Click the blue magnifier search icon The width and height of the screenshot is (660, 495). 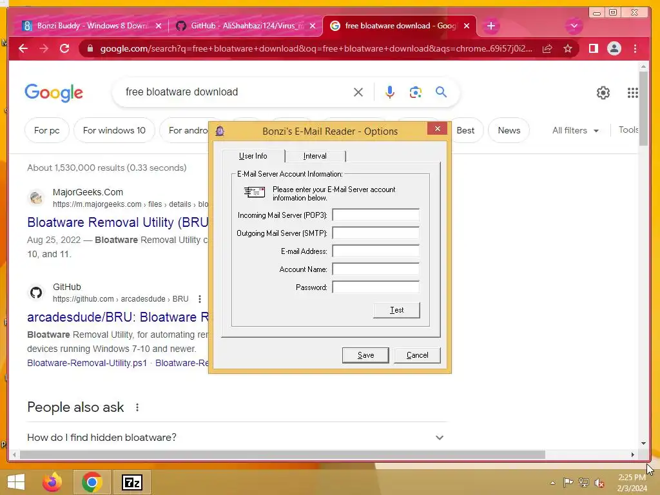[x=441, y=92]
